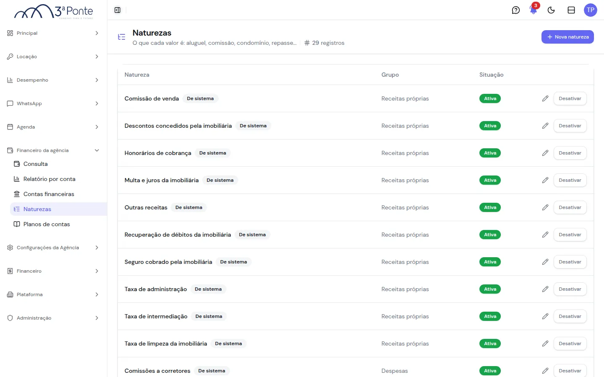The height and width of the screenshot is (377, 604).
Task: Click the layout panel icon in header
Action: pos(571,10)
